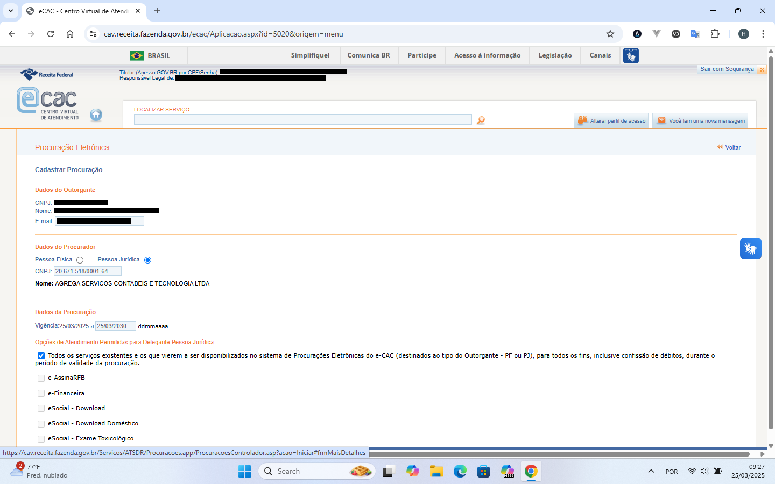The image size is (775, 484).
Task: Check the eSocial - Download Doméstico option
Action: [x=41, y=424]
